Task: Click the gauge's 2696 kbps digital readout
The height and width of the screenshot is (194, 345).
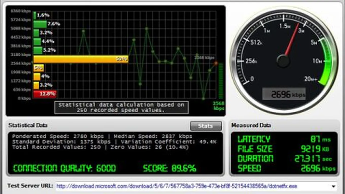Action: pyautogui.click(x=284, y=94)
